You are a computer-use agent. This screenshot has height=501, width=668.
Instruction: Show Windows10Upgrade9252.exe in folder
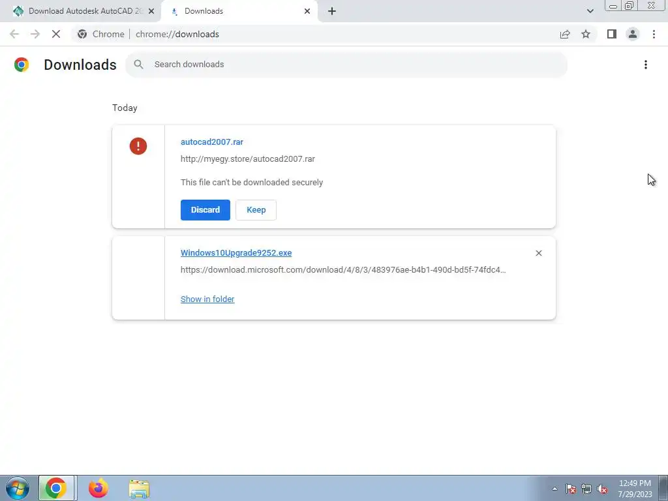[x=207, y=299]
